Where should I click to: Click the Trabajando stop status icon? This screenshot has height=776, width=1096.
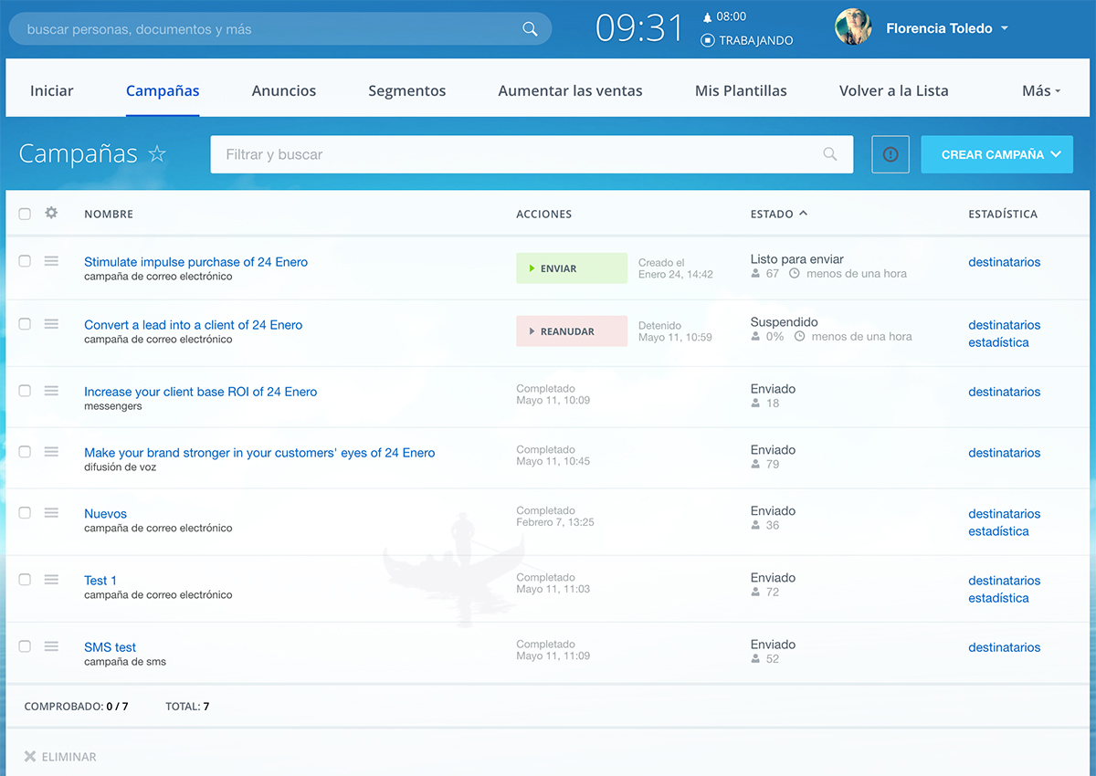(707, 40)
